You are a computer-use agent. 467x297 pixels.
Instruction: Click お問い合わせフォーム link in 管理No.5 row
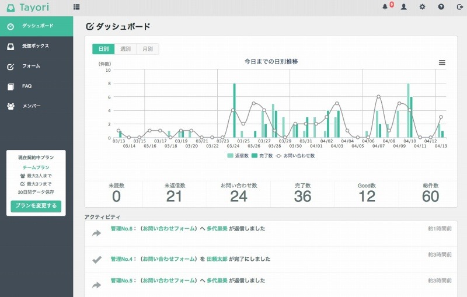click(169, 280)
